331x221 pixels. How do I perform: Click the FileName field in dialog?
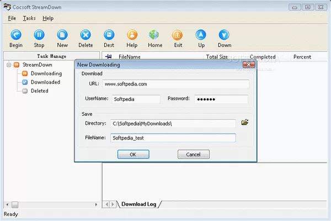coord(173,138)
